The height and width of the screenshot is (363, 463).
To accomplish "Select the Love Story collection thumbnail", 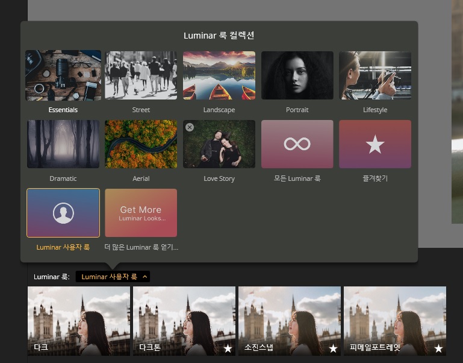I will coord(219,144).
